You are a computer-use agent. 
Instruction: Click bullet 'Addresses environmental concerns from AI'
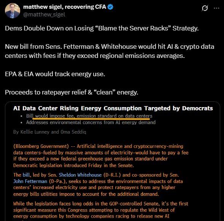(91, 123)
